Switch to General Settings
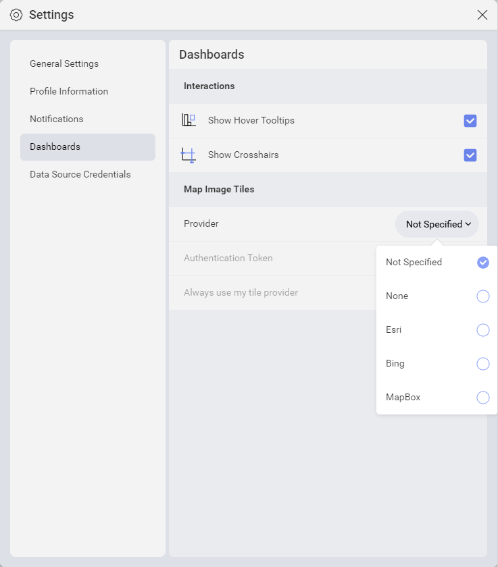The width and height of the screenshot is (498, 567). point(64,63)
